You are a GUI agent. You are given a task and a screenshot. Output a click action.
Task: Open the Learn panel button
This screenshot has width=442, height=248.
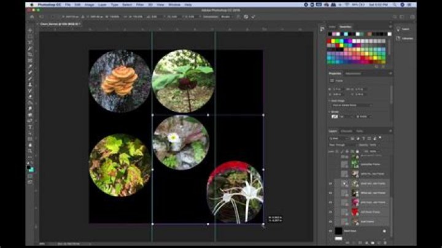[x=403, y=29]
